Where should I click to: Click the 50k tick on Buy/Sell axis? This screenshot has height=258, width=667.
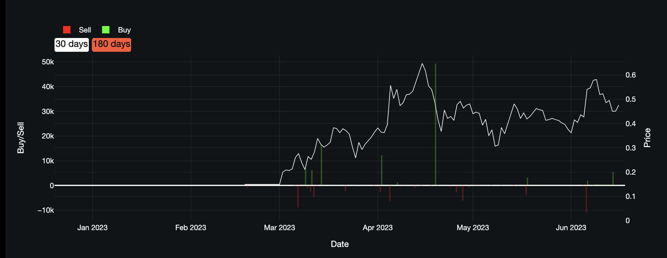[x=48, y=62]
